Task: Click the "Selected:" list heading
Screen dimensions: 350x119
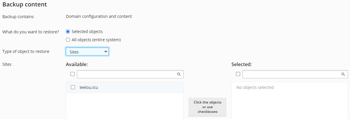Action: [242, 64]
